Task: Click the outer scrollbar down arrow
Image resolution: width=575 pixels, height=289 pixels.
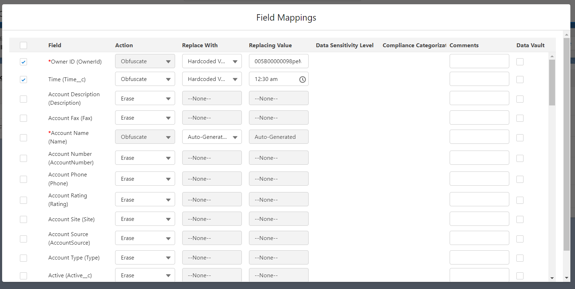Action: pos(566,278)
